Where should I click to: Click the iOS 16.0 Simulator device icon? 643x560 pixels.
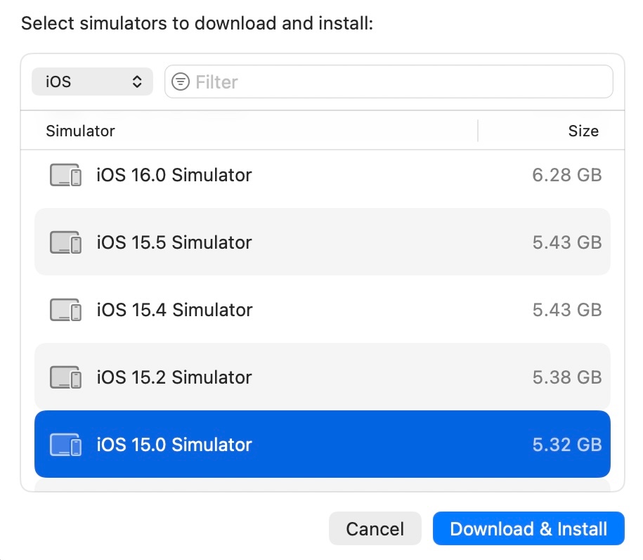[x=65, y=175]
